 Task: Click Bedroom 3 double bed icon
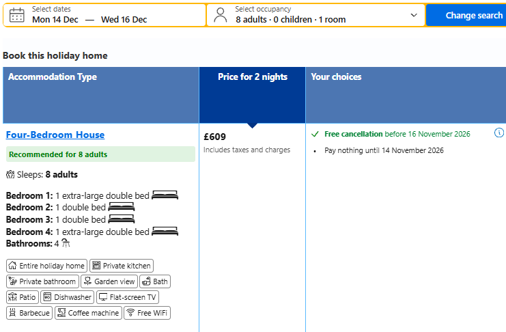click(x=122, y=219)
